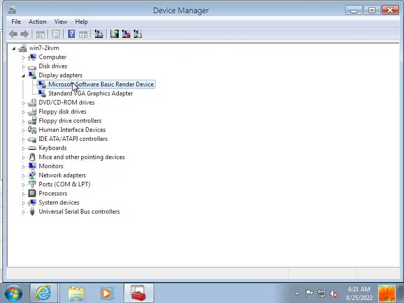This screenshot has height=303, width=404.
Task: Click the USB plug icon in tree
Action: point(32,212)
